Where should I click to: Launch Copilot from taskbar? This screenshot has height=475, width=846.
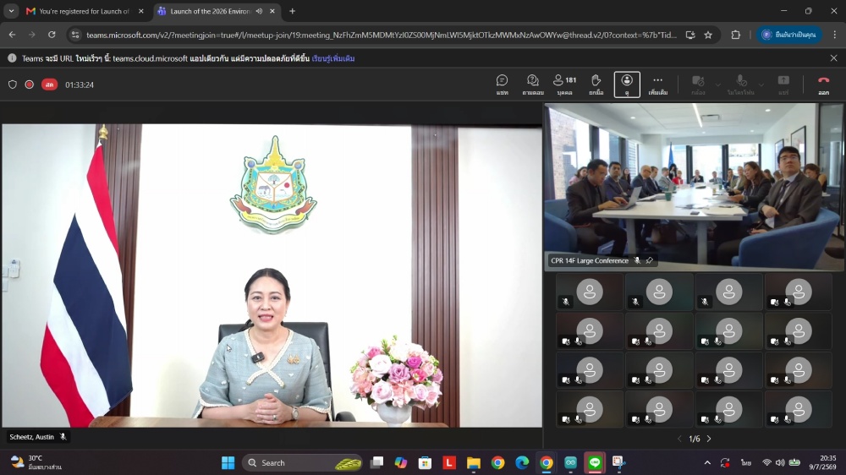pyautogui.click(x=400, y=462)
